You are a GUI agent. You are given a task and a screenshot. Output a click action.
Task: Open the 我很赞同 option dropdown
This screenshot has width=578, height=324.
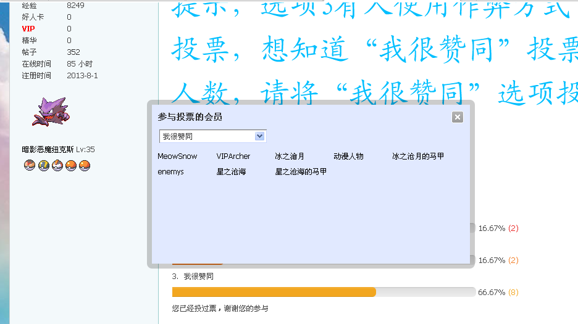[212, 137]
